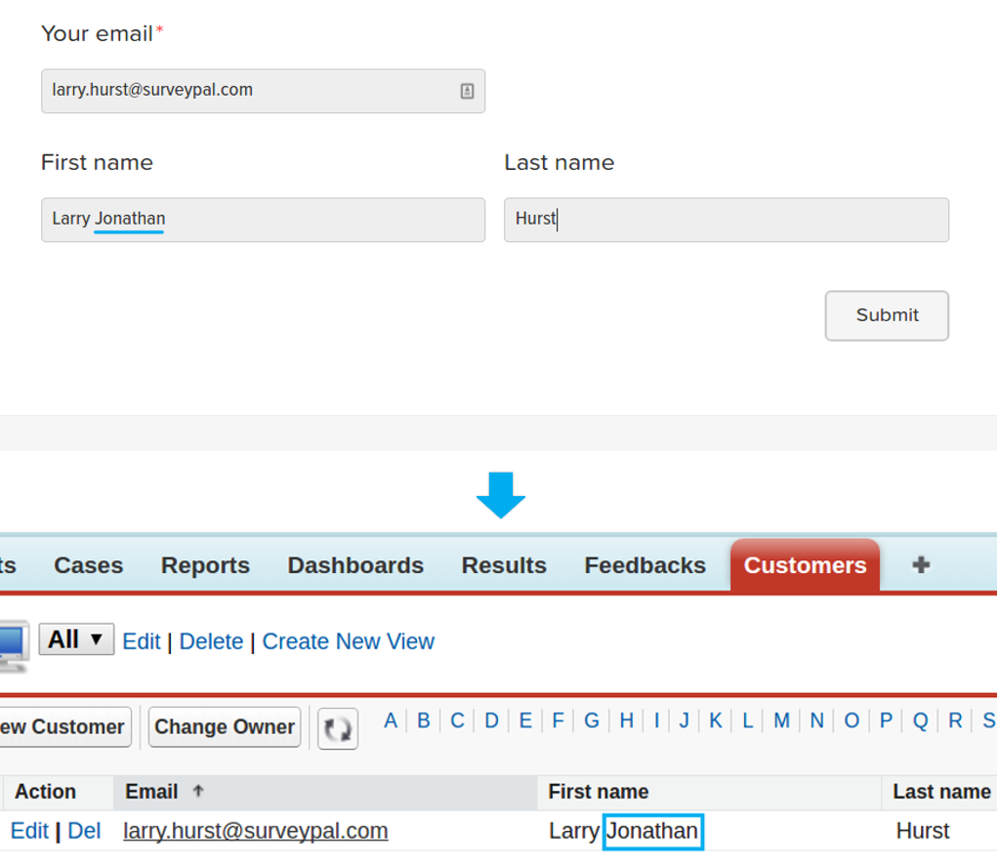Click Edit for larry.hurst row

click(29, 831)
